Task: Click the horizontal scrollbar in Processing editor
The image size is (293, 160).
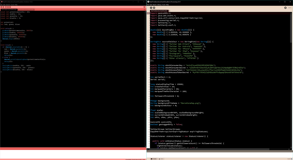Action: [209, 149]
